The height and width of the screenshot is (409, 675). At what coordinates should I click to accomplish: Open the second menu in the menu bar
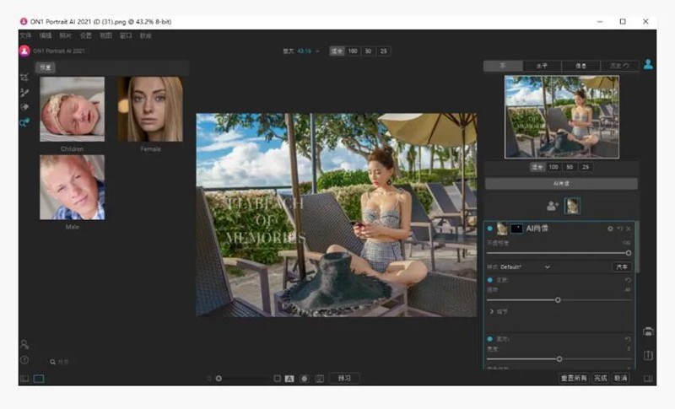pyautogui.click(x=46, y=35)
